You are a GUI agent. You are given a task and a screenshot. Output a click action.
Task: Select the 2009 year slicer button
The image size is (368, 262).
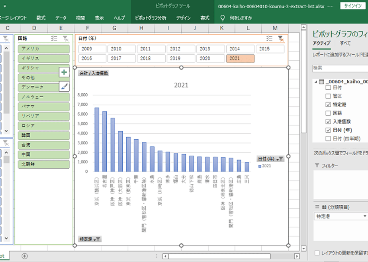pos(92,49)
